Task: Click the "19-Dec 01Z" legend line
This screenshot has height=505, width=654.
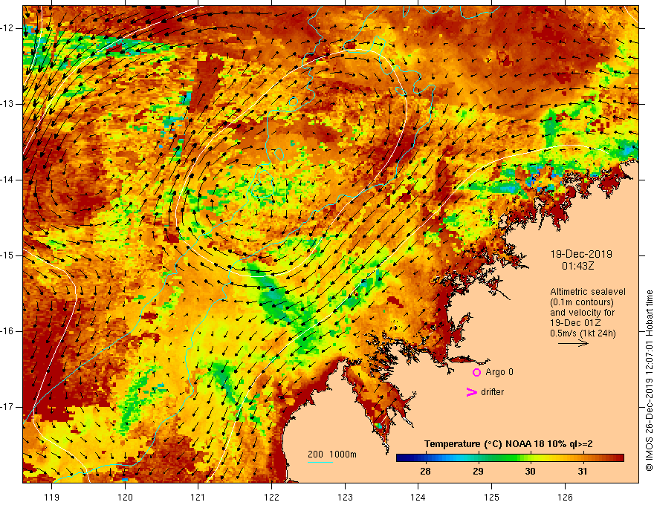Action: pyautogui.click(x=575, y=323)
